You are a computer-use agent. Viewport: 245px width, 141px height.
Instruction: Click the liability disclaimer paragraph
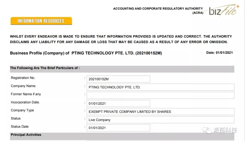click(121, 39)
